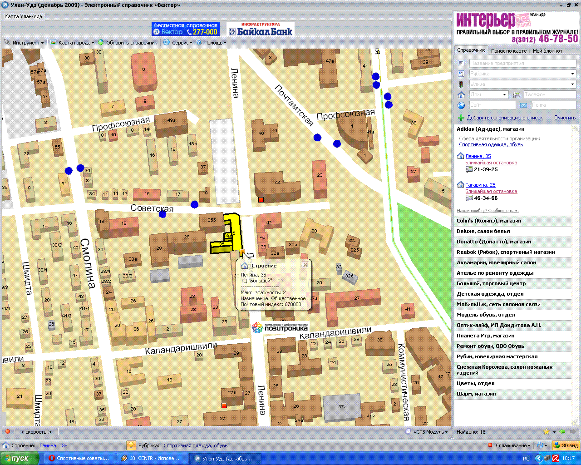This screenshot has width=581, height=465.
Task: Click the Добавить организацию в список link
Action: (505, 118)
